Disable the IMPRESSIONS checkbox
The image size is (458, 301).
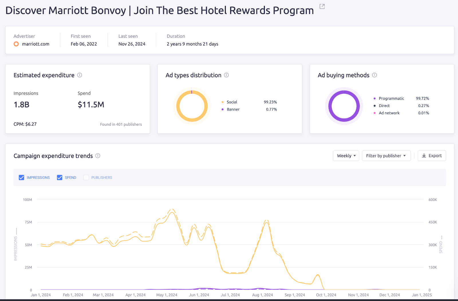coord(21,177)
